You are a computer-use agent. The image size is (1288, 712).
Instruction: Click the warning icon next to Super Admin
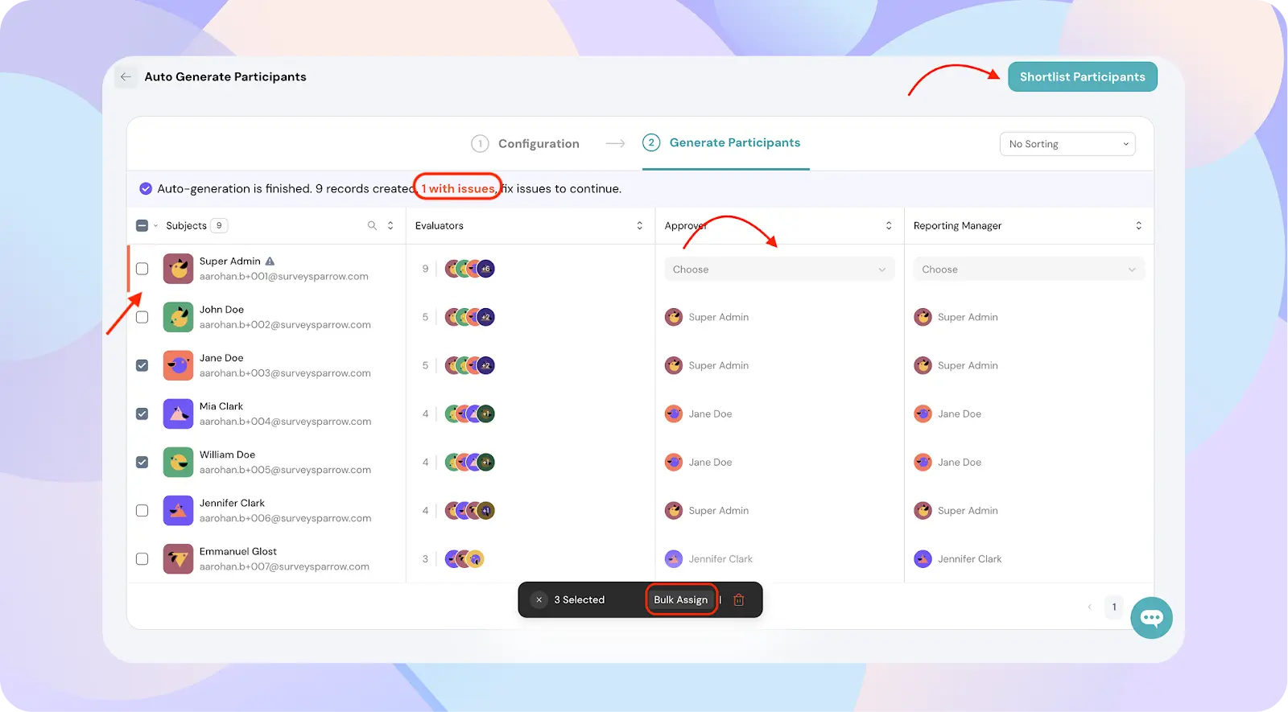tap(270, 261)
